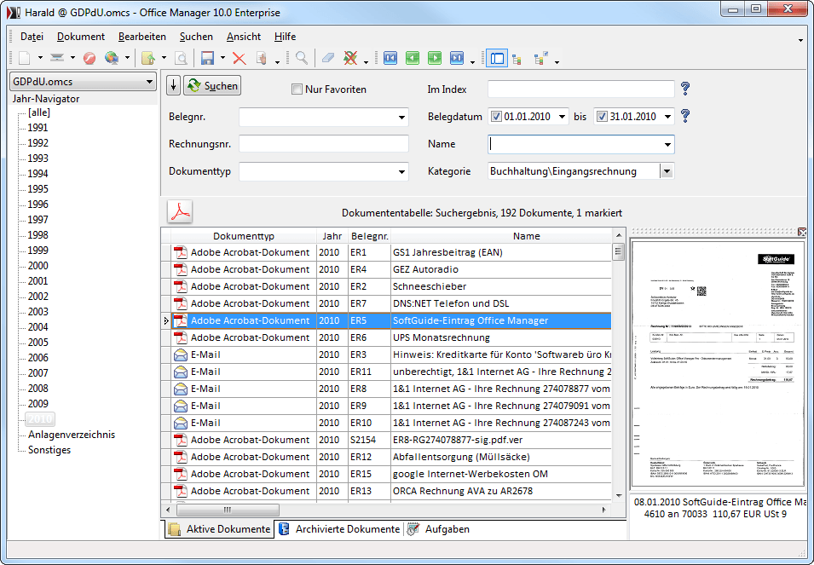Sort by the Belegnr. column header

370,236
